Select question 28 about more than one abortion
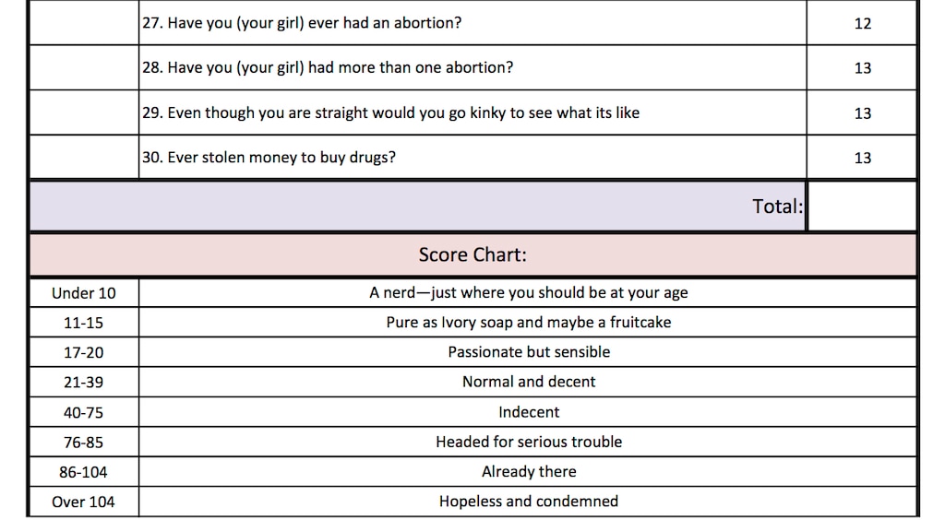 327,67
